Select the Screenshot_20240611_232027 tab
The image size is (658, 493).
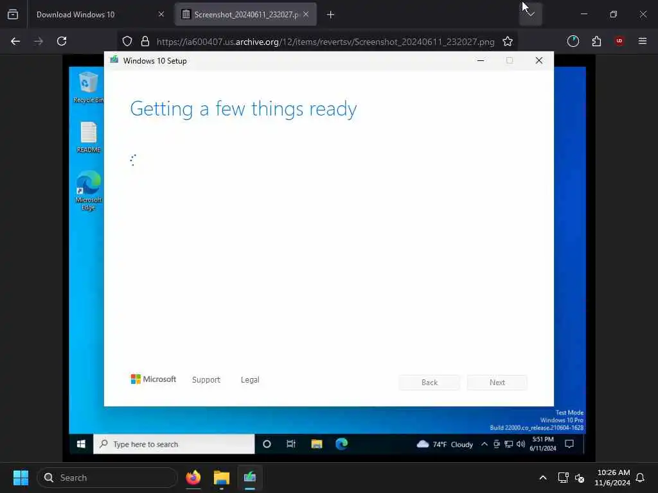pos(245,14)
